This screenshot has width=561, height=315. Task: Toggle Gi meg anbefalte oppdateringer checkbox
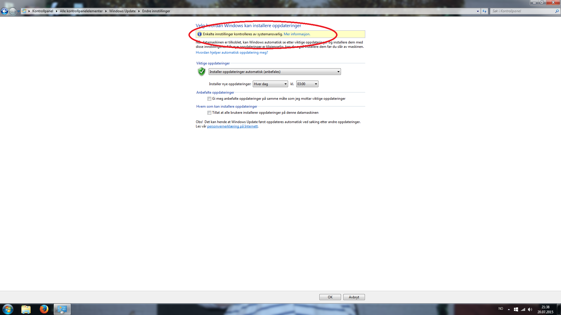[209, 99]
